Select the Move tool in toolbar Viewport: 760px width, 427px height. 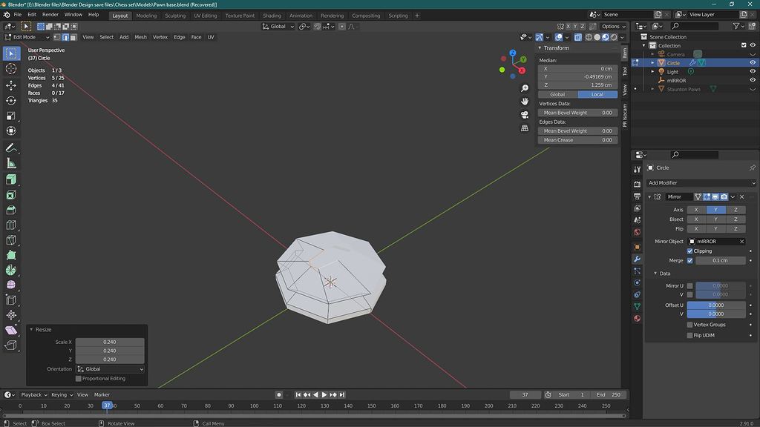(11, 85)
